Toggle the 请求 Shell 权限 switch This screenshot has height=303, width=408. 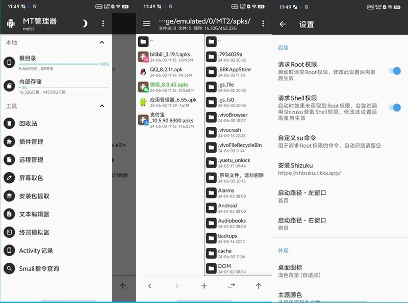[394, 107]
